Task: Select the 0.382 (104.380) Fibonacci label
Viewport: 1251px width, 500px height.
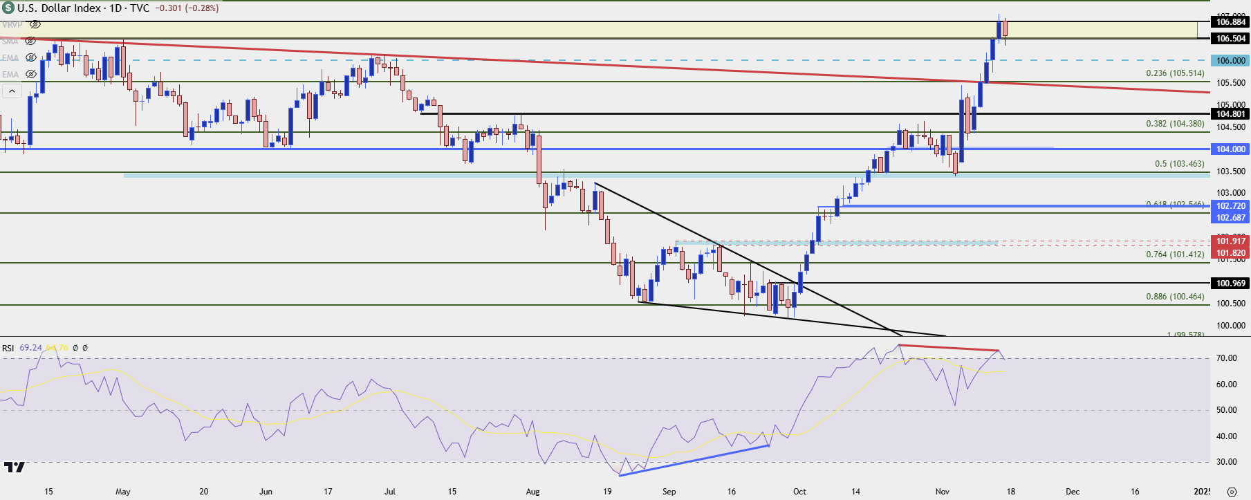Action: coord(1175,124)
